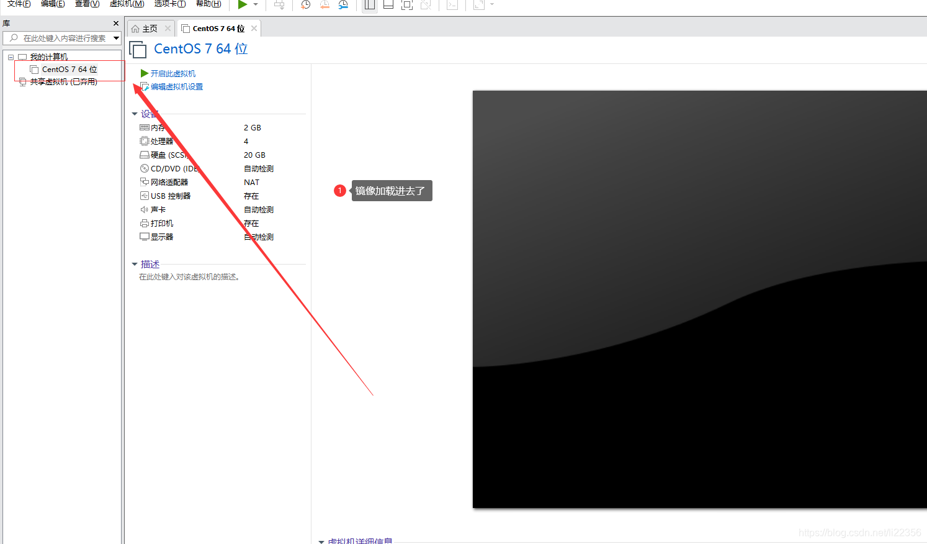
Task: Close the 主页 tab
Action: (x=168, y=29)
